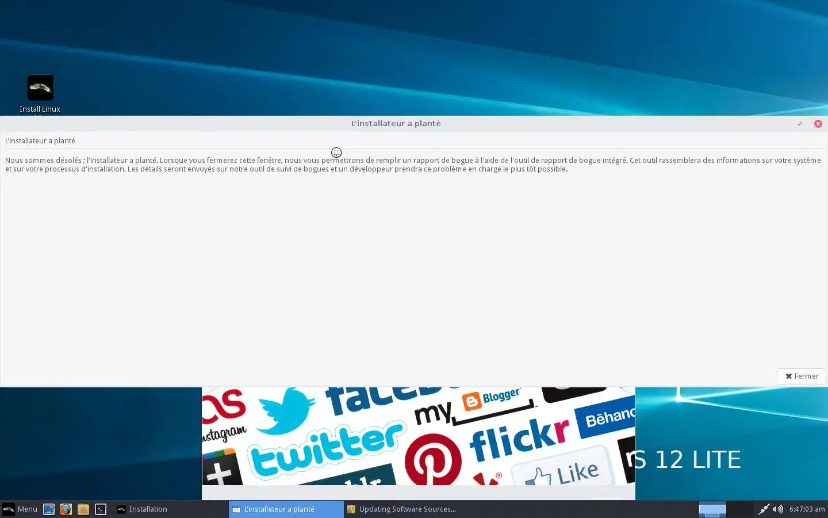
Task: Close the crash dialog with the red X
Action: (x=818, y=124)
